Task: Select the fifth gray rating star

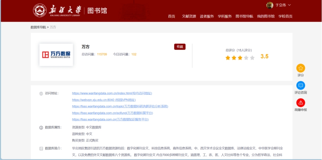Action: coord(252,58)
